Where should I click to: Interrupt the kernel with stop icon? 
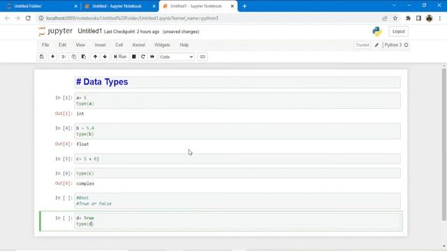(133, 56)
